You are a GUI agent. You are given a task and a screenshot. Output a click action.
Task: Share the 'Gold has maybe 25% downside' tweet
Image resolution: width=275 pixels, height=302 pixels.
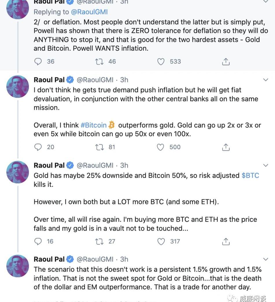[x=226, y=242]
